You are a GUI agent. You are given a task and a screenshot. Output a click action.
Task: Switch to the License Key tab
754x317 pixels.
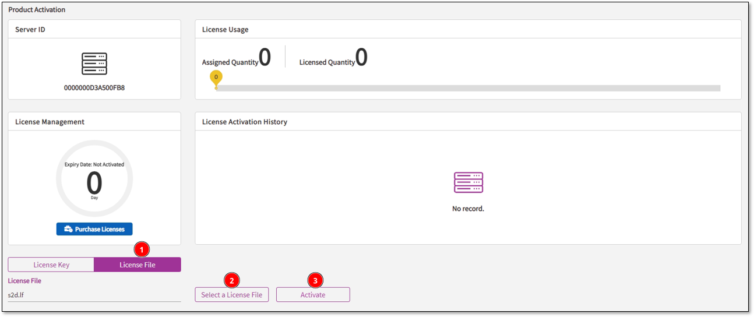(x=51, y=265)
